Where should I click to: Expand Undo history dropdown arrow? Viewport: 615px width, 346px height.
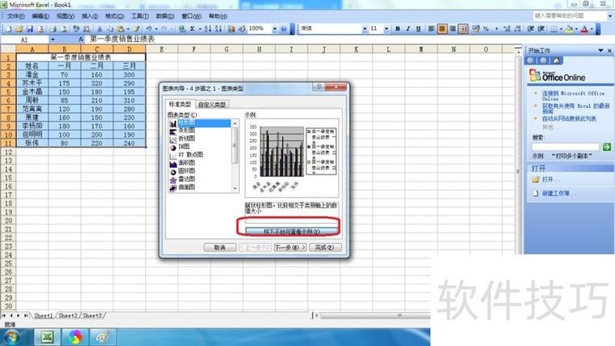[x=156, y=29]
